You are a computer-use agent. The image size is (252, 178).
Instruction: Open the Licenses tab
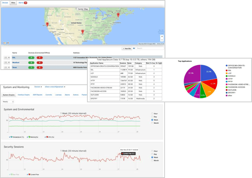tap(58, 95)
